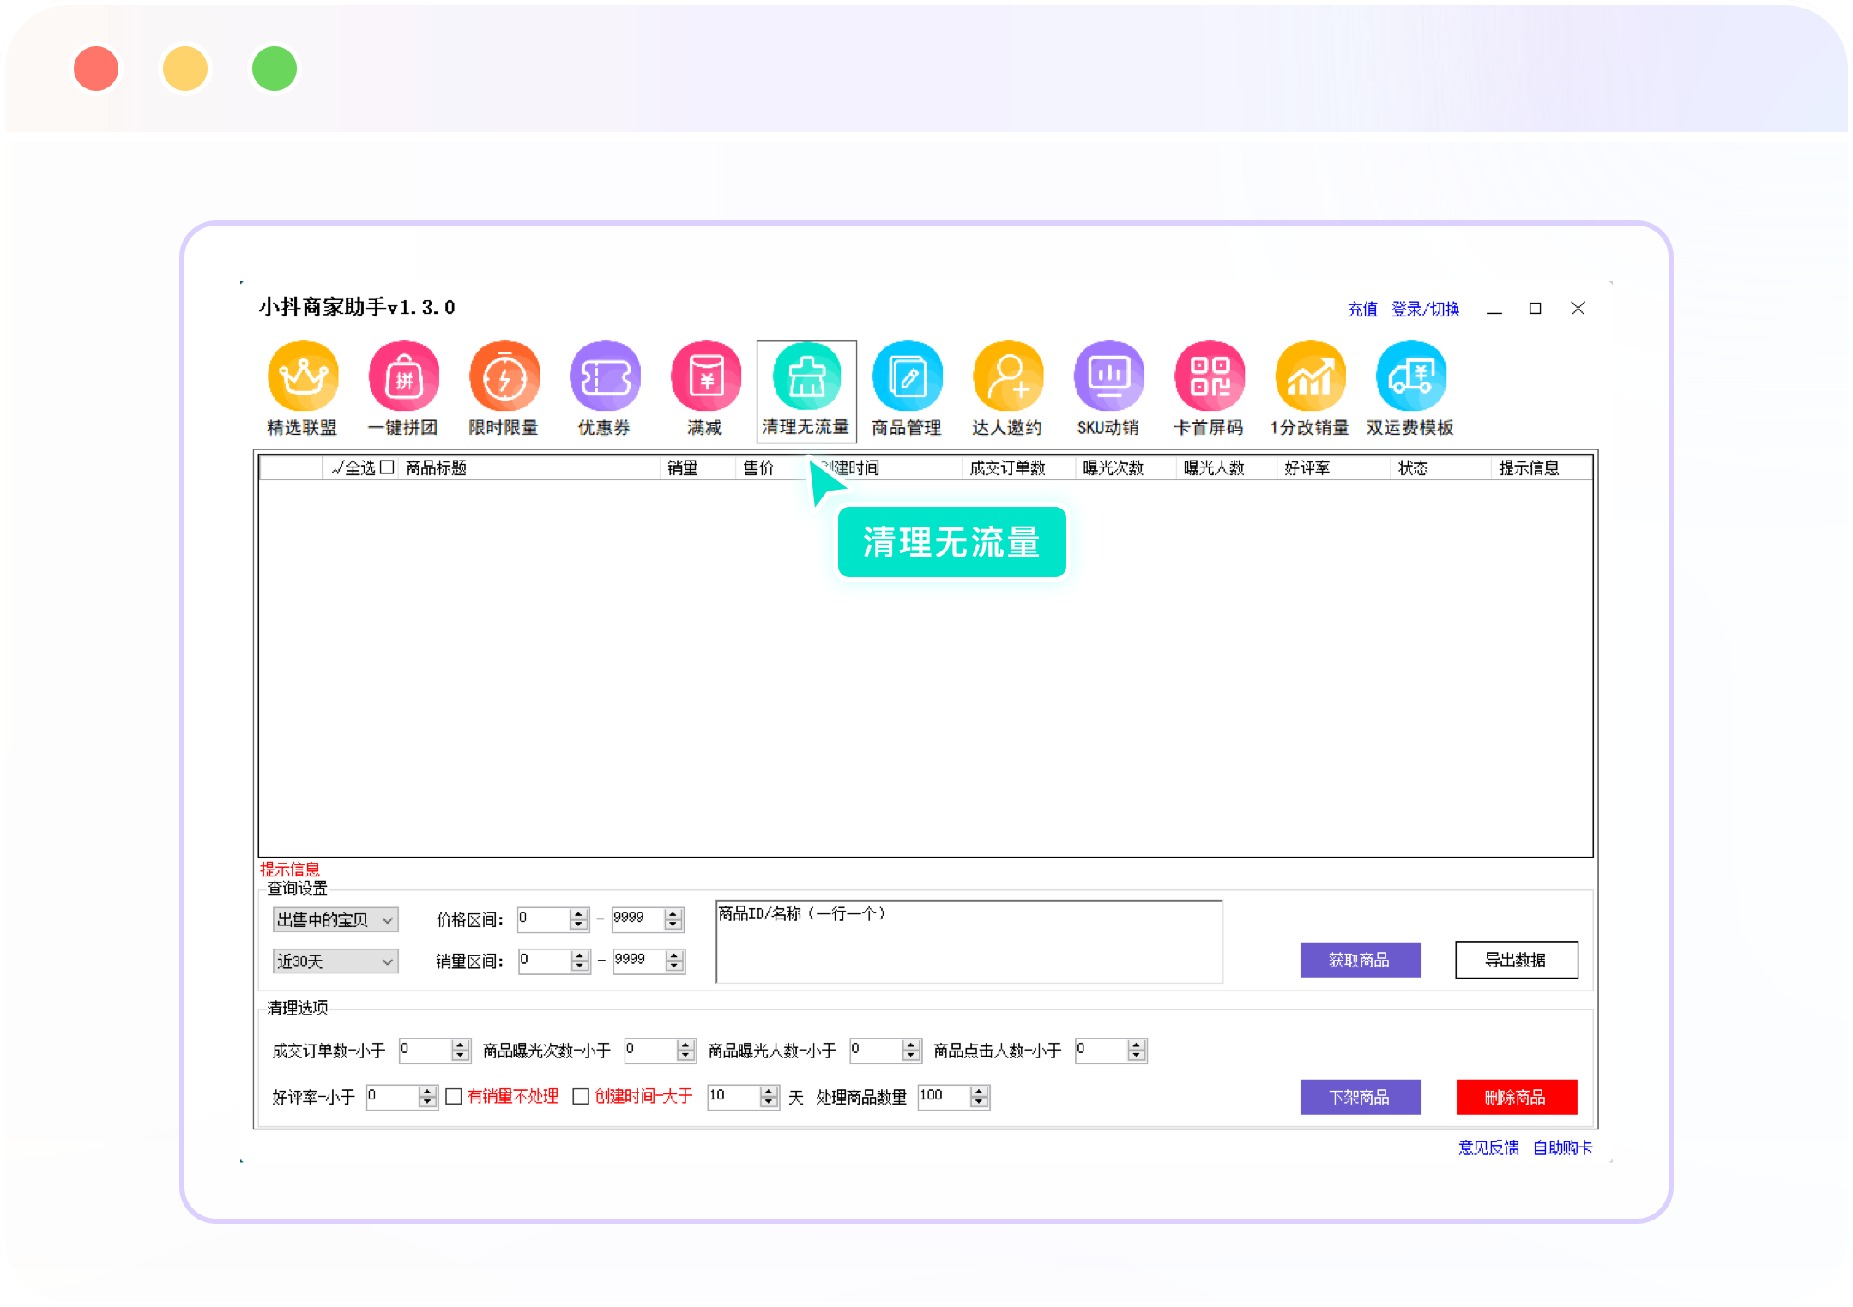1853x1307 pixels.
Task: Check the 创建时间-大于 checkbox
Action: click(581, 1097)
